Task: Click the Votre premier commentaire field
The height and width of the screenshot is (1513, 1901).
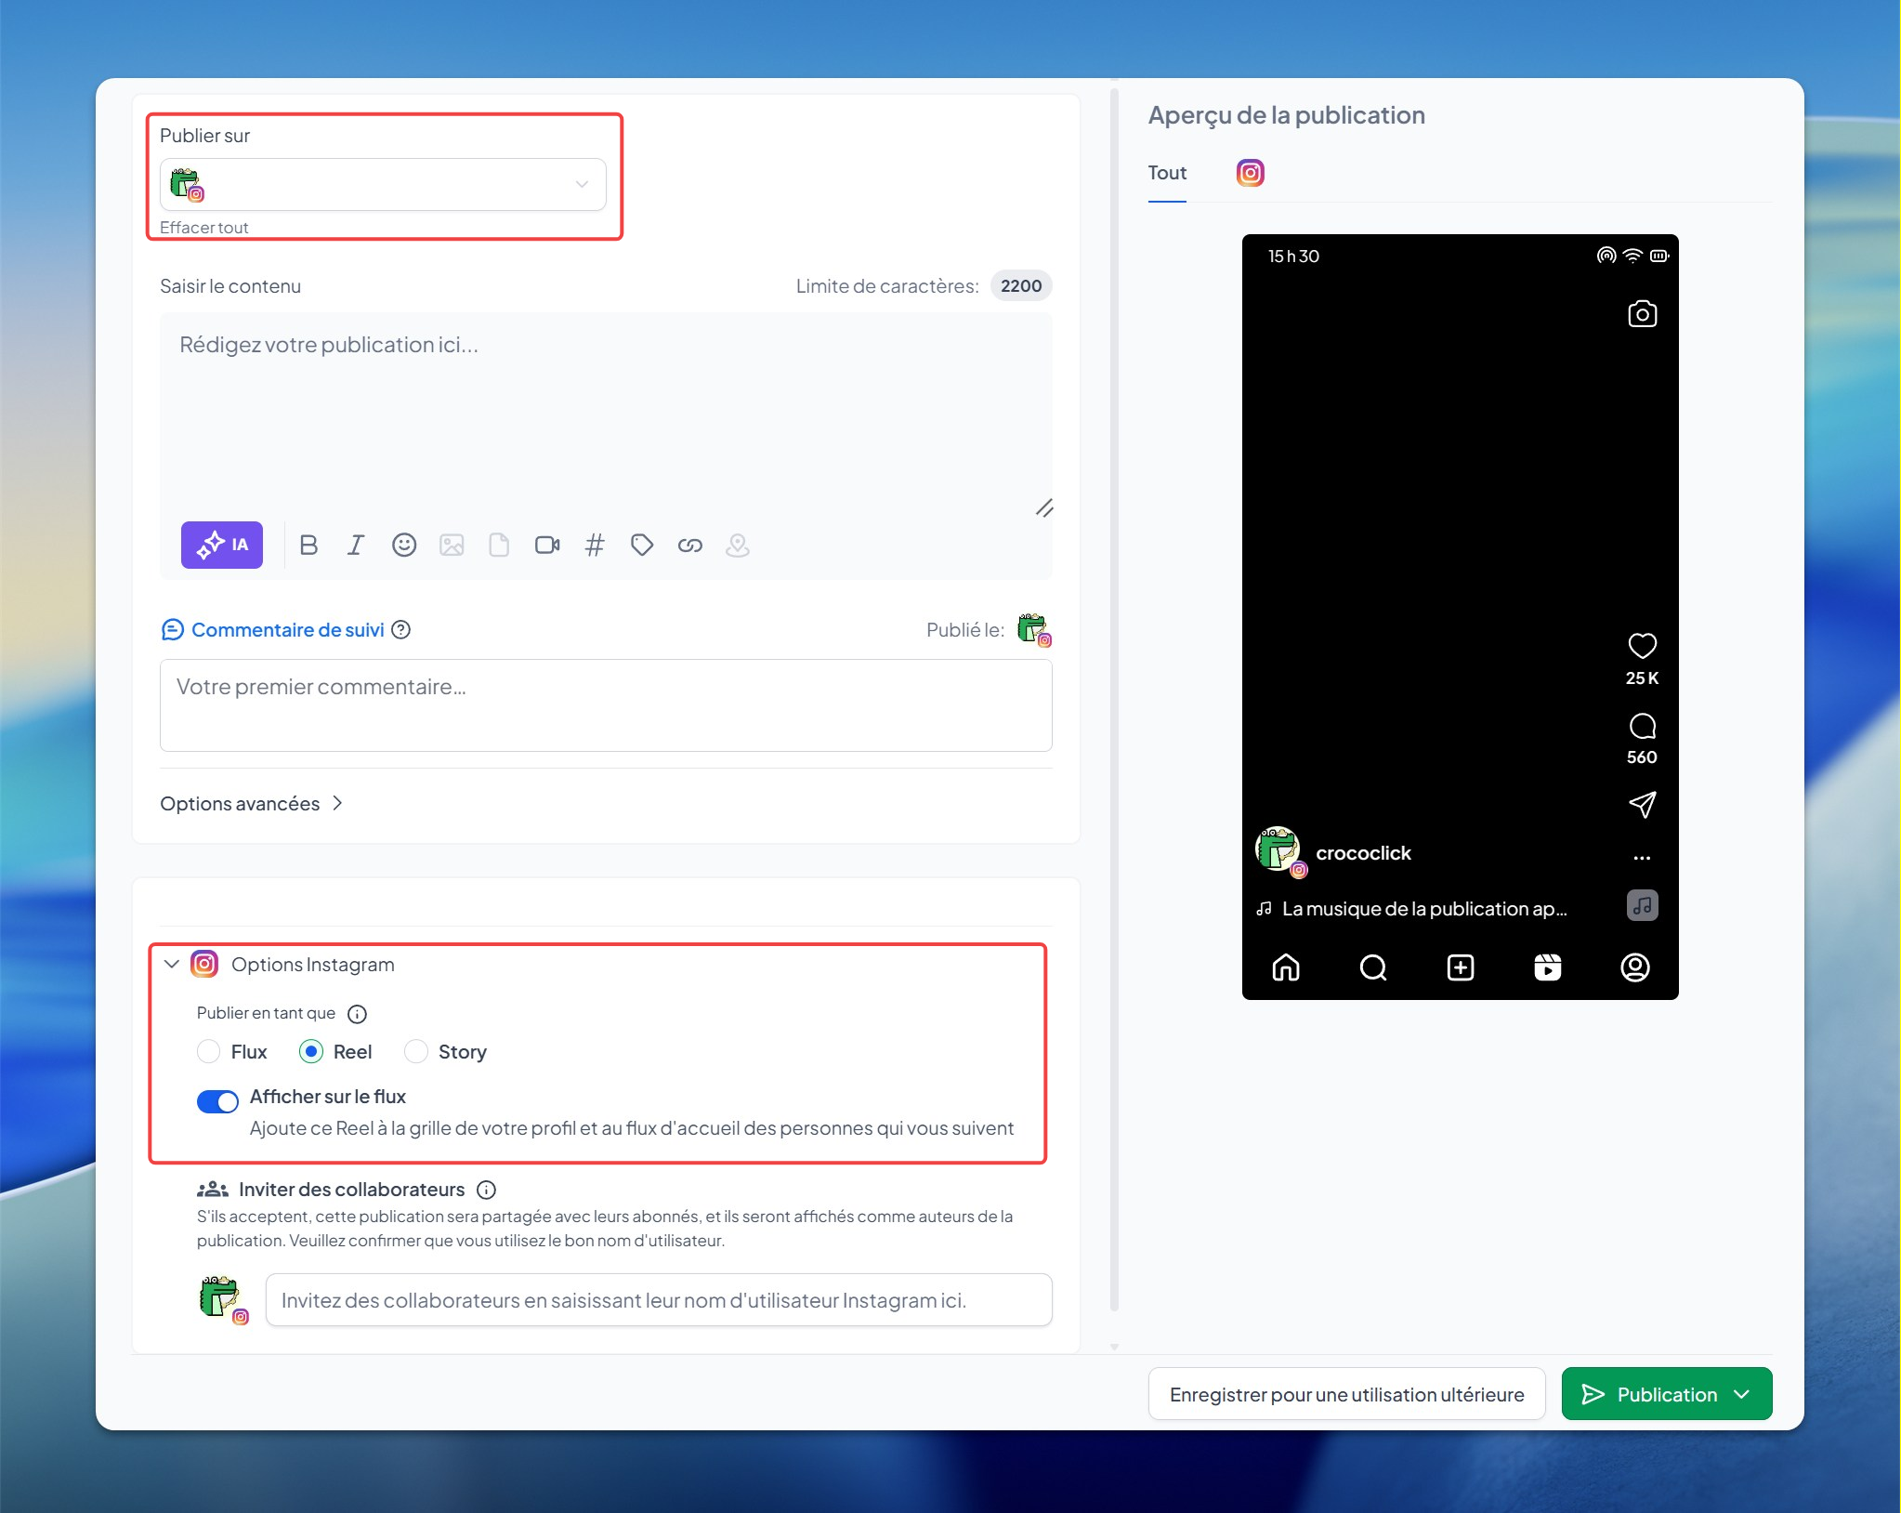Action: click(606, 705)
